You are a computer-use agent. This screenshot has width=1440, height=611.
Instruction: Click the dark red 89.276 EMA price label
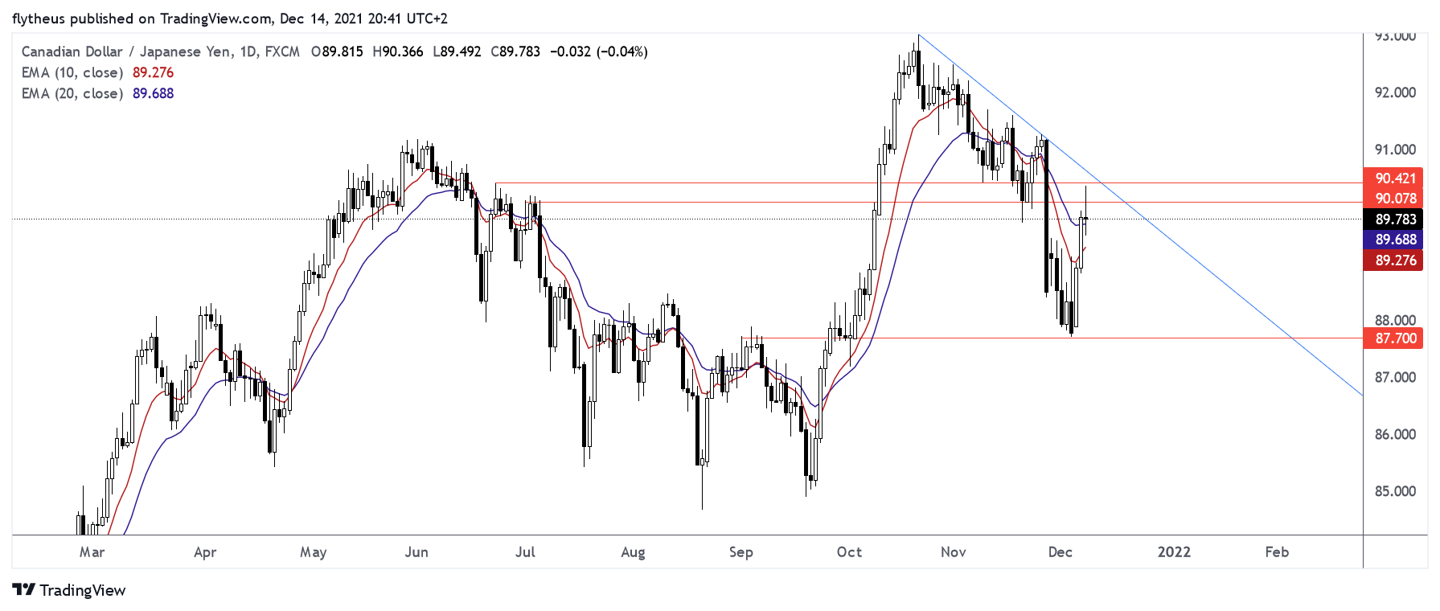1394,260
